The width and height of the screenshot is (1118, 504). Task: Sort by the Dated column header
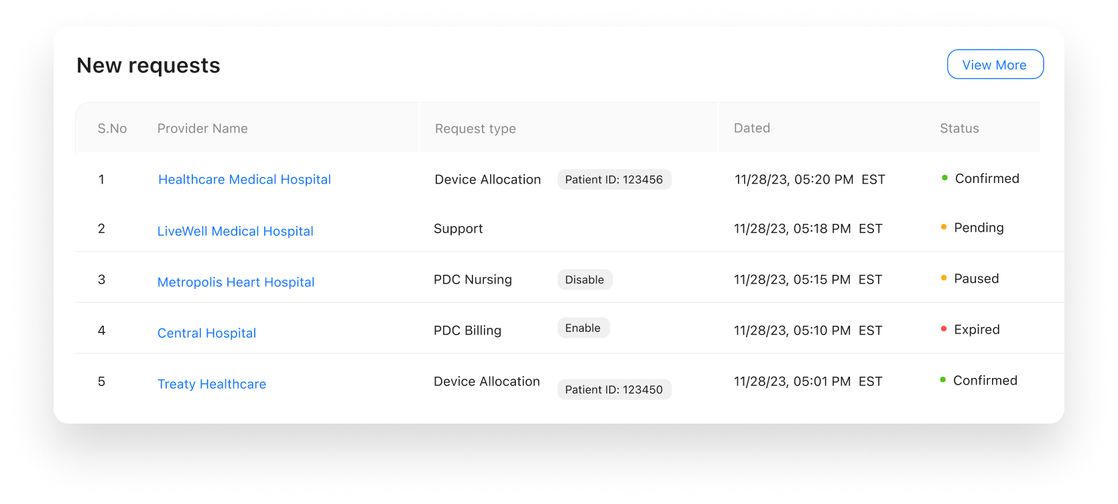(x=751, y=127)
